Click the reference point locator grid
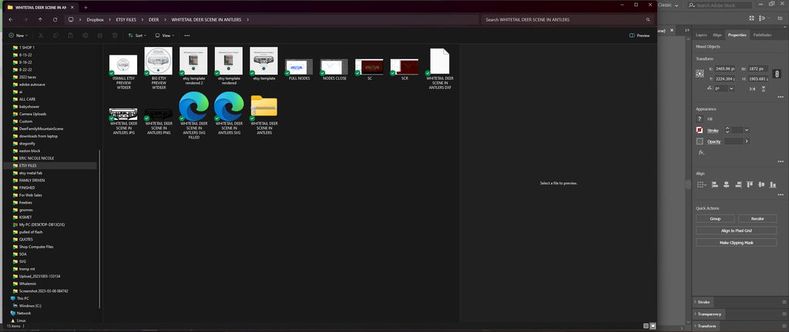 700,73
